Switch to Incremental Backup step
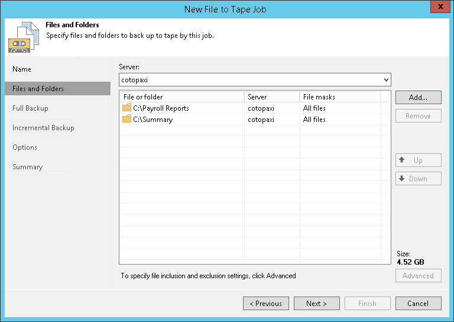Viewport: 454px width, 322px height. pos(43,128)
